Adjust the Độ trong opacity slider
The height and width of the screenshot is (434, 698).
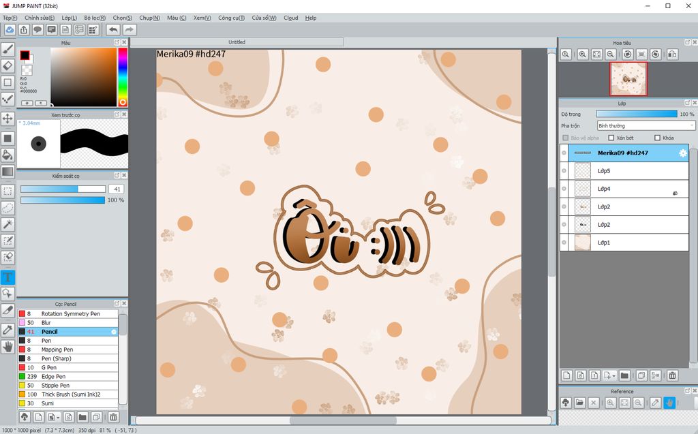637,114
